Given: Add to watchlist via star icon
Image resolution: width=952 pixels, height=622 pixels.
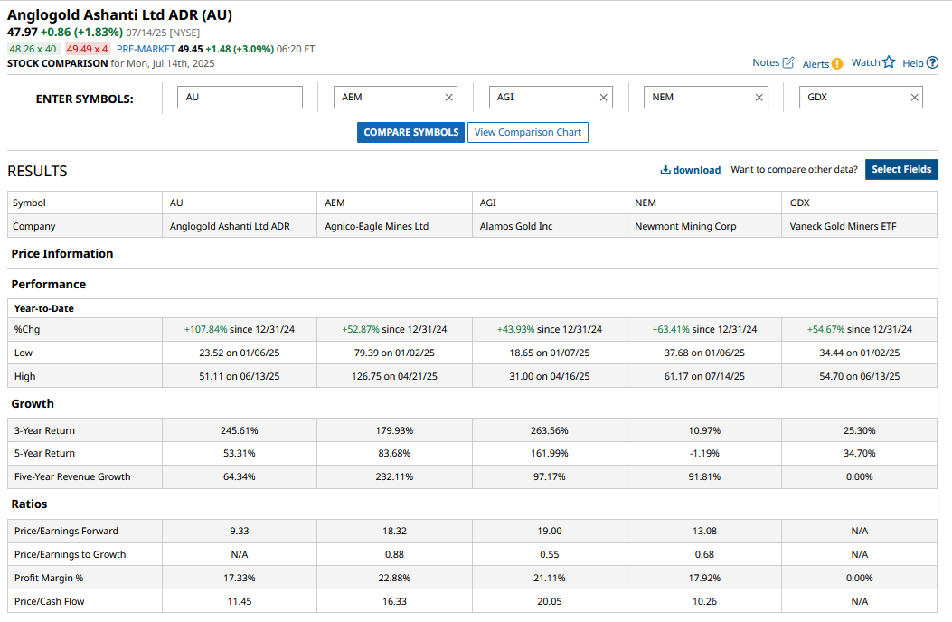Looking at the screenshot, I should coord(889,62).
